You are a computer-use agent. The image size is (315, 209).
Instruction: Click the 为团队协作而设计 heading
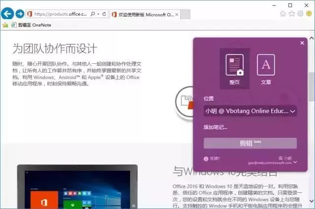(55, 49)
